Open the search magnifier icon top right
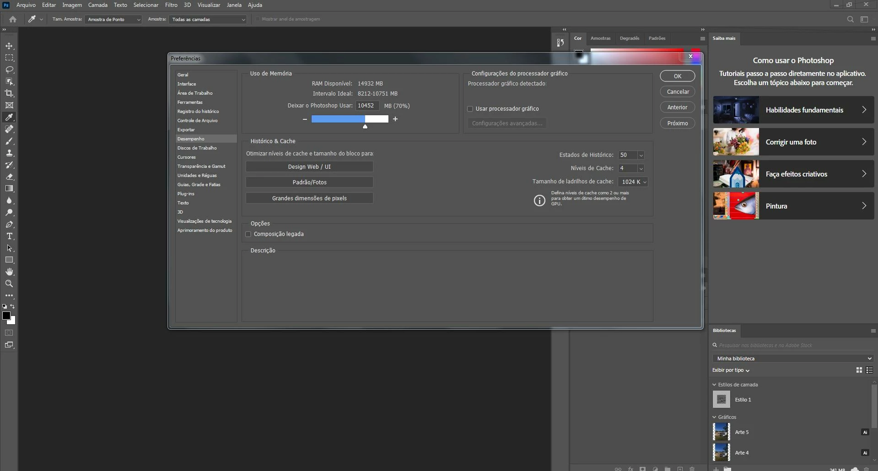The image size is (878, 471). pyautogui.click(x=850, y=19)
